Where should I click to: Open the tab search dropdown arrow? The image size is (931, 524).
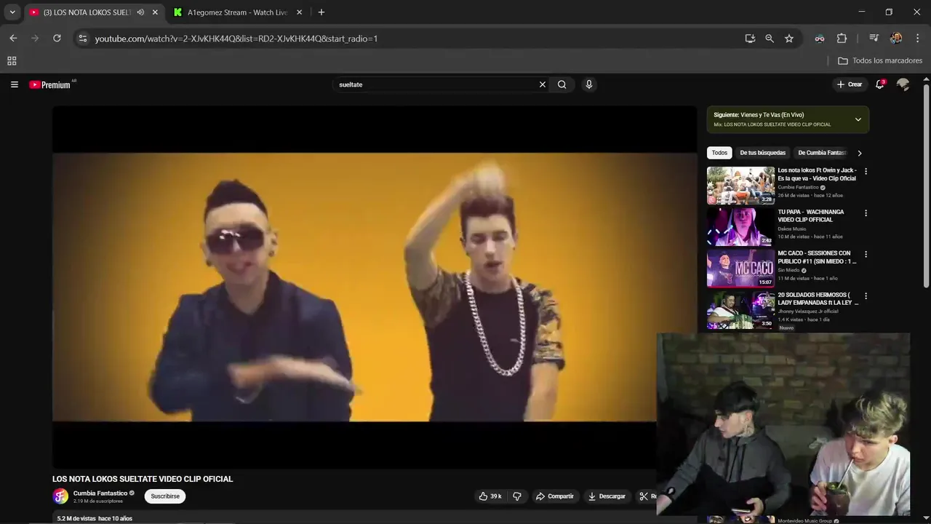point(12,12)
